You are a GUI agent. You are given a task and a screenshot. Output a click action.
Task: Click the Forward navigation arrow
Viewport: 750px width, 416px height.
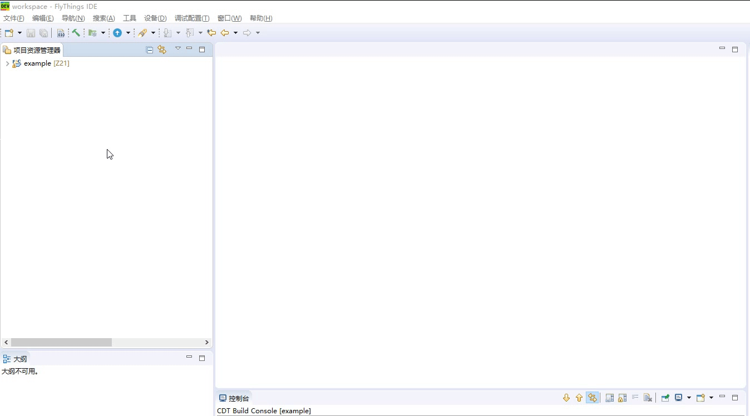click(247, 33)
